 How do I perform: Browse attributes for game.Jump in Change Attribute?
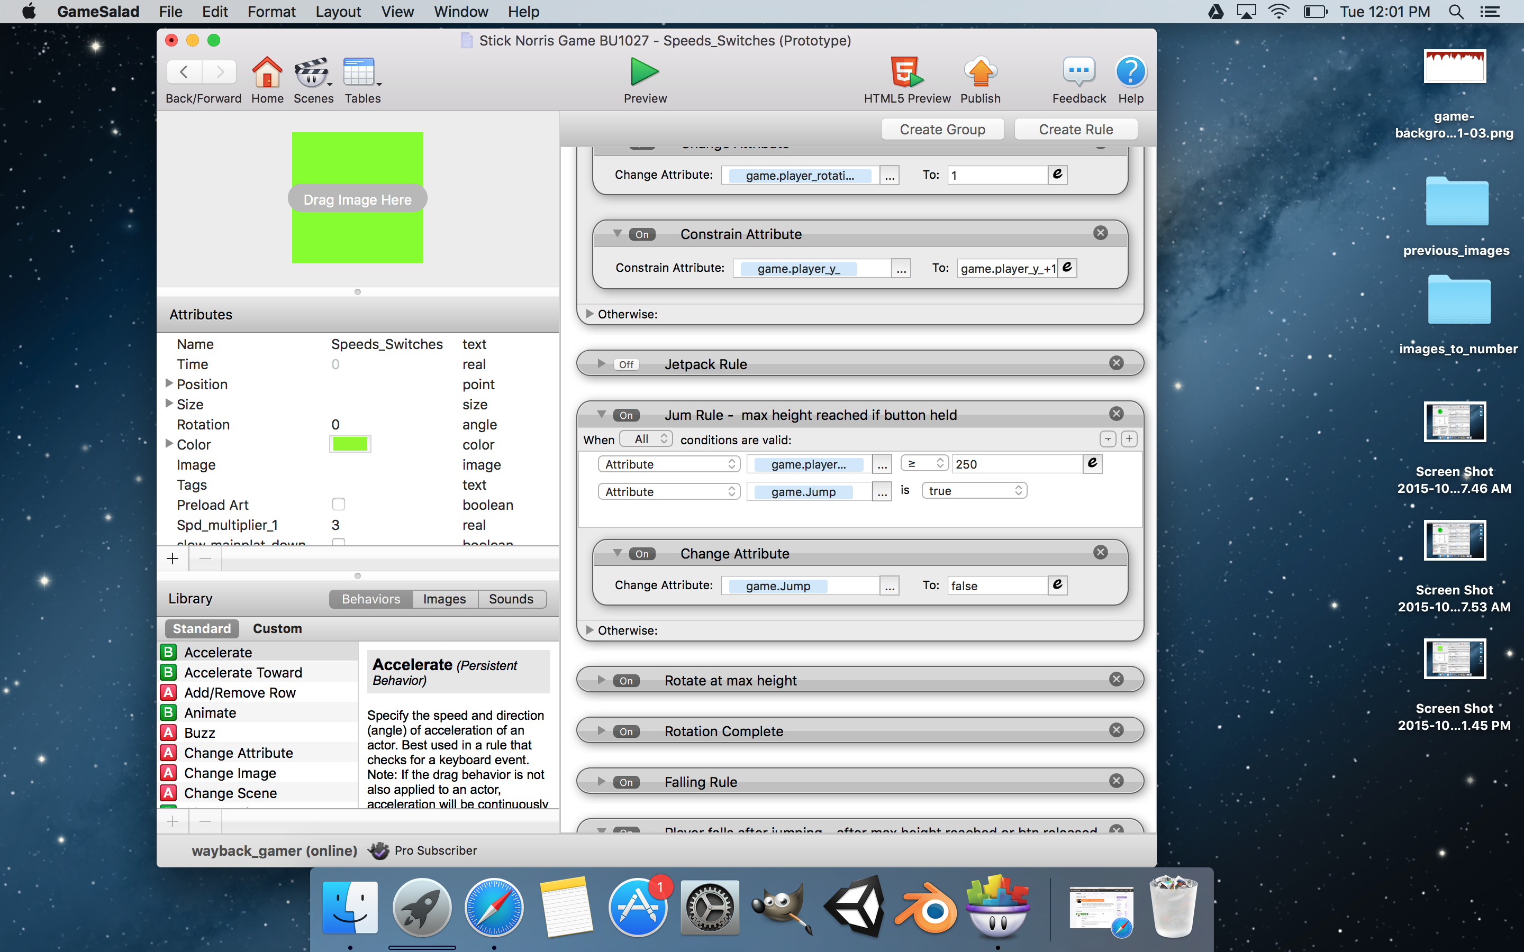tap(889, 585)
